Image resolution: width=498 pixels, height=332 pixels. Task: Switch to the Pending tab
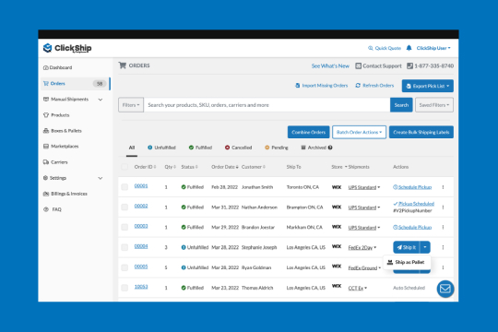277,148
